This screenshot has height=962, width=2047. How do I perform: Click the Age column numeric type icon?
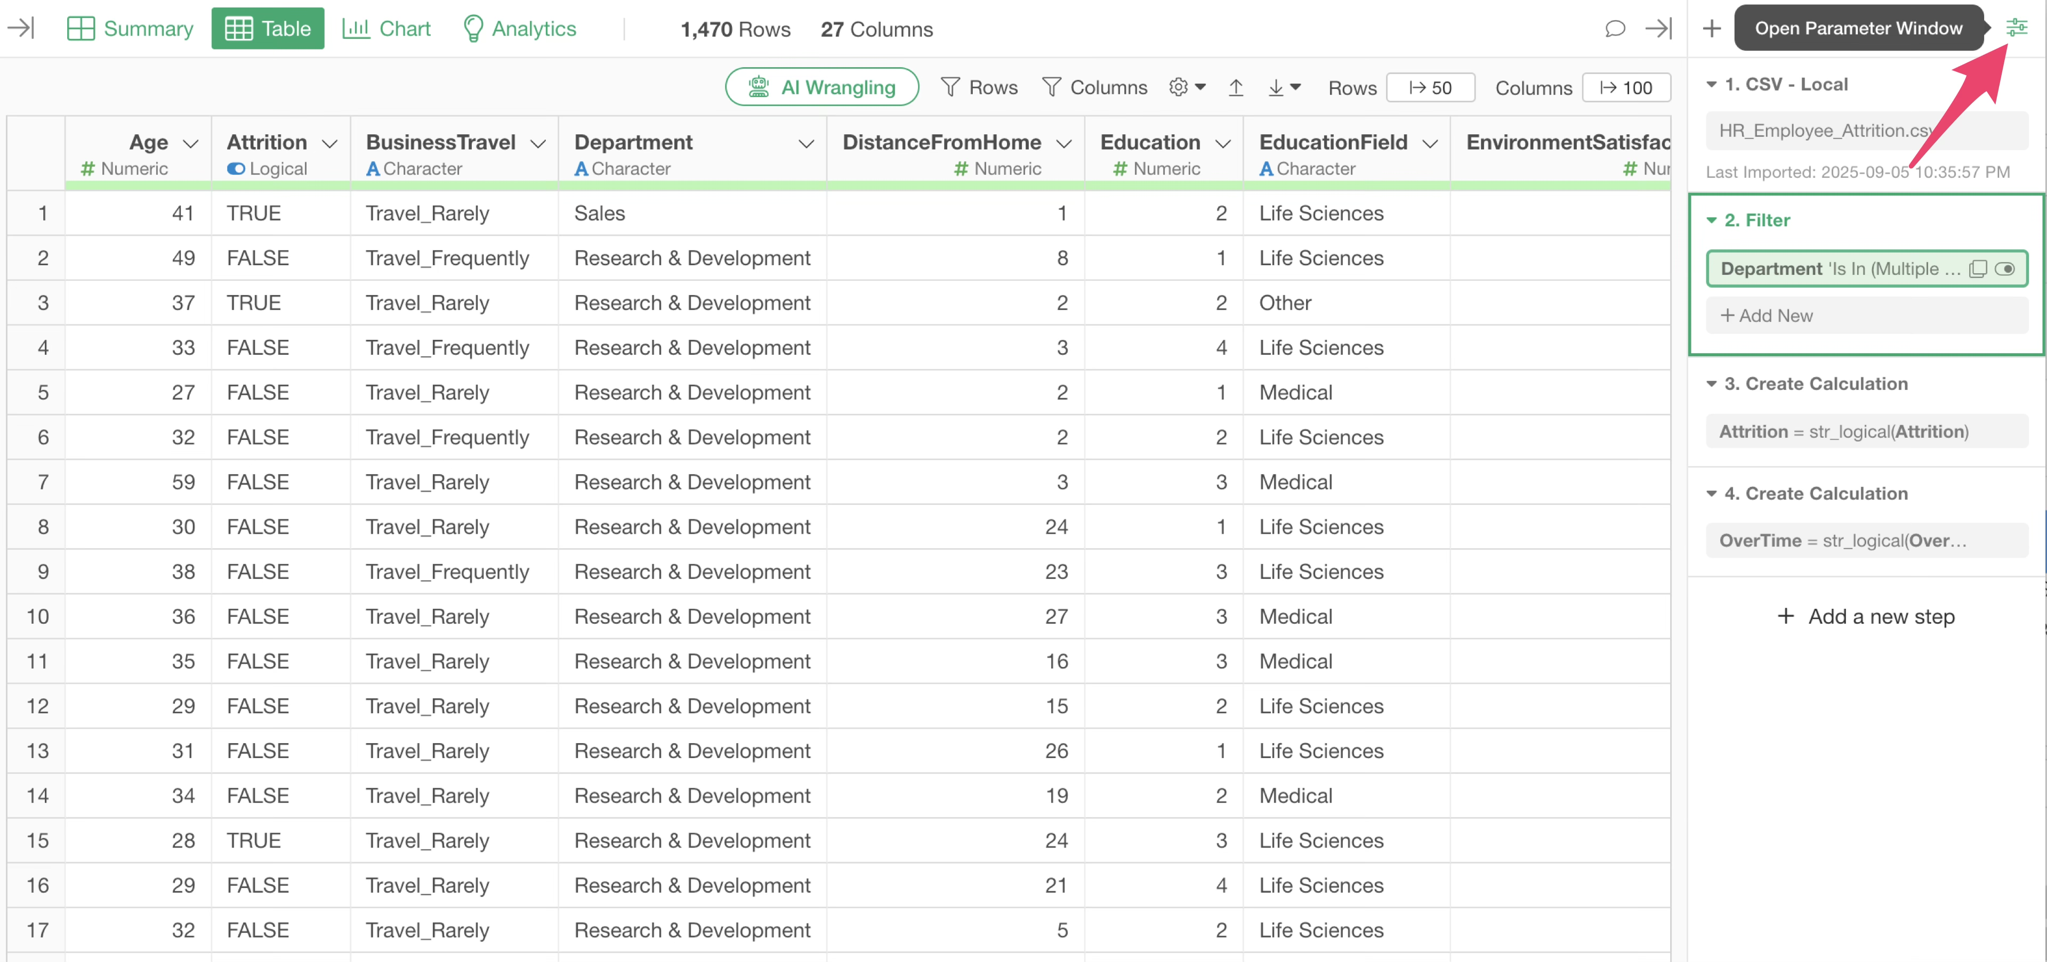(x=87, y=169)
